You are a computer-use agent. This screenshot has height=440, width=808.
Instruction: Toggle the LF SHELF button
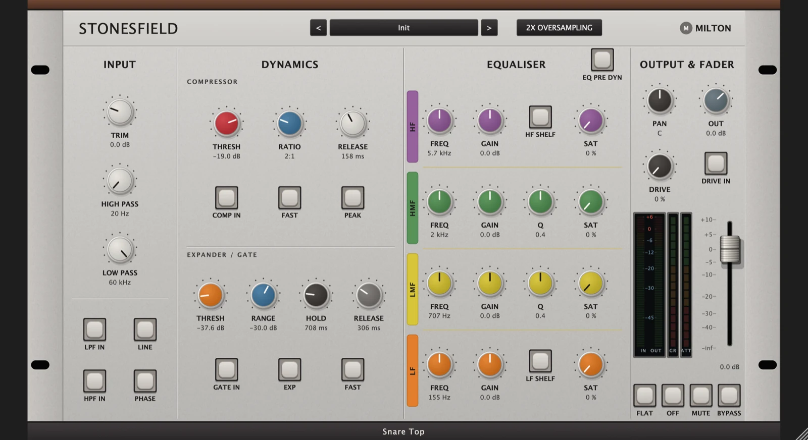[x=540, y=361]
